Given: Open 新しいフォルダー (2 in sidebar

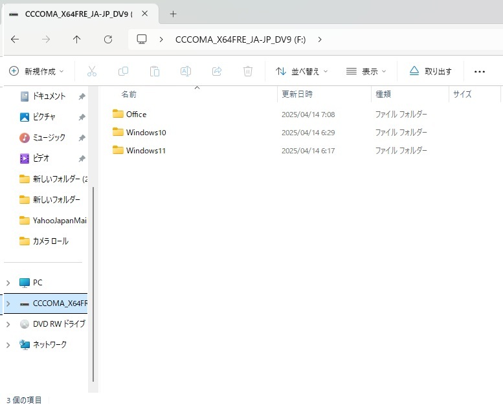Looking at the screenshot, I should [x=53, y=179].
